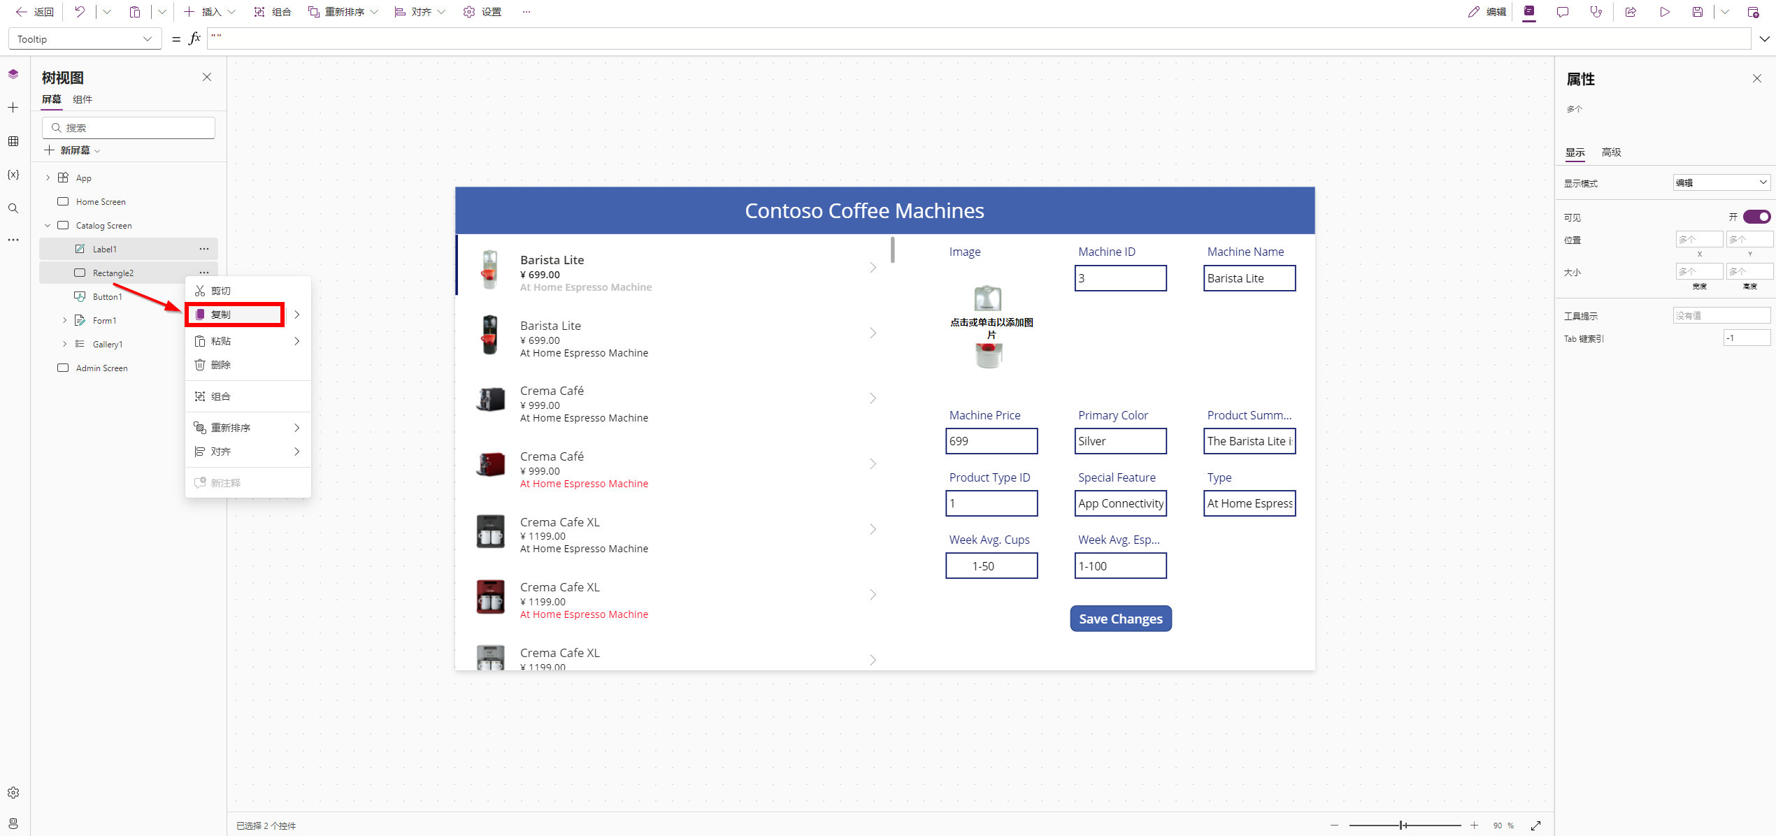Screen dimensions: 1776x836
Task: Open the Tooltip property dropdown
Action: click(84, 39)
